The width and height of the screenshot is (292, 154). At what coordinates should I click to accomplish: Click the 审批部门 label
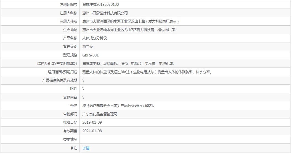[x=70, y=114]
